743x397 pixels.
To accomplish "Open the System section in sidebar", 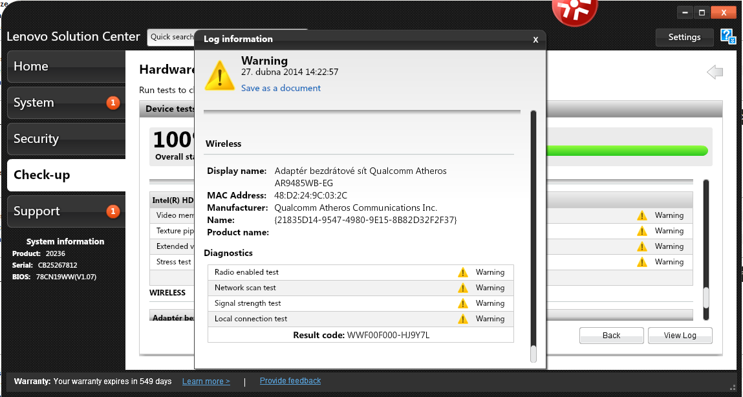I will (x=67, y=103).
